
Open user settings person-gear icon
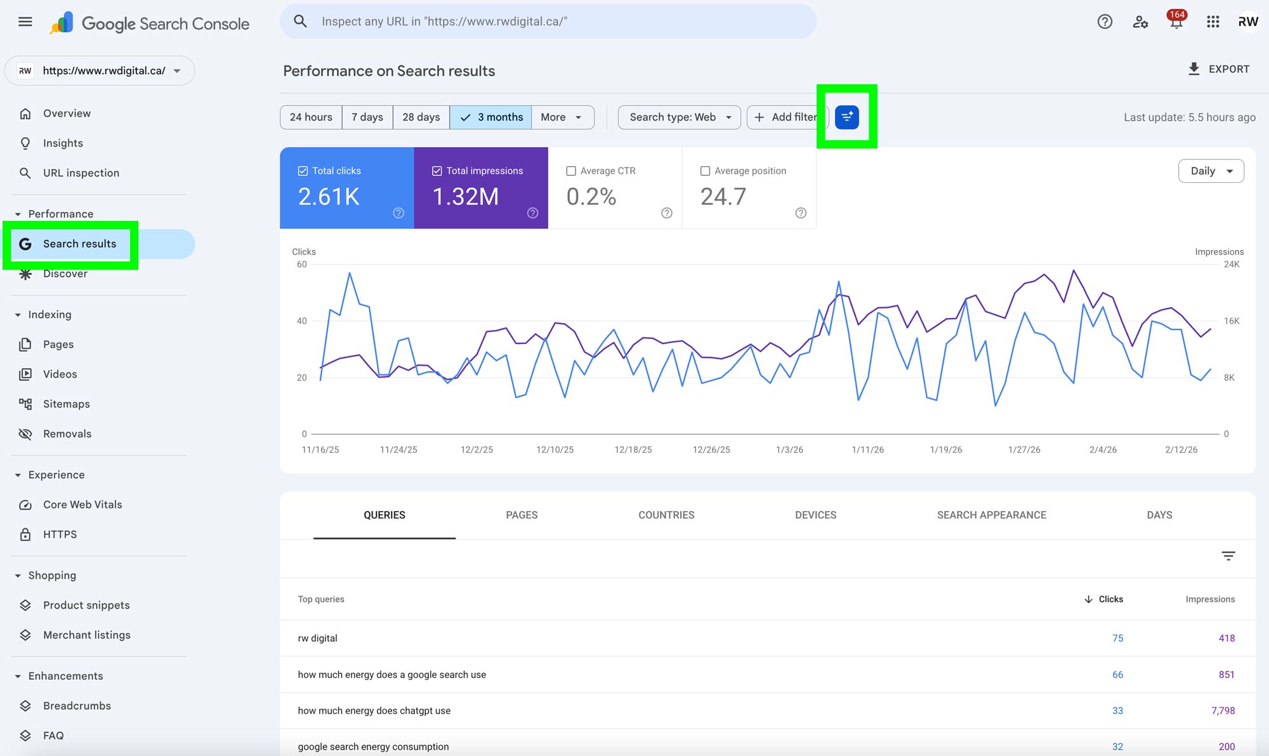1140,22
